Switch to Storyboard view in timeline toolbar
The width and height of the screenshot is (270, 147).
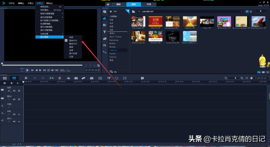(4, 78)
